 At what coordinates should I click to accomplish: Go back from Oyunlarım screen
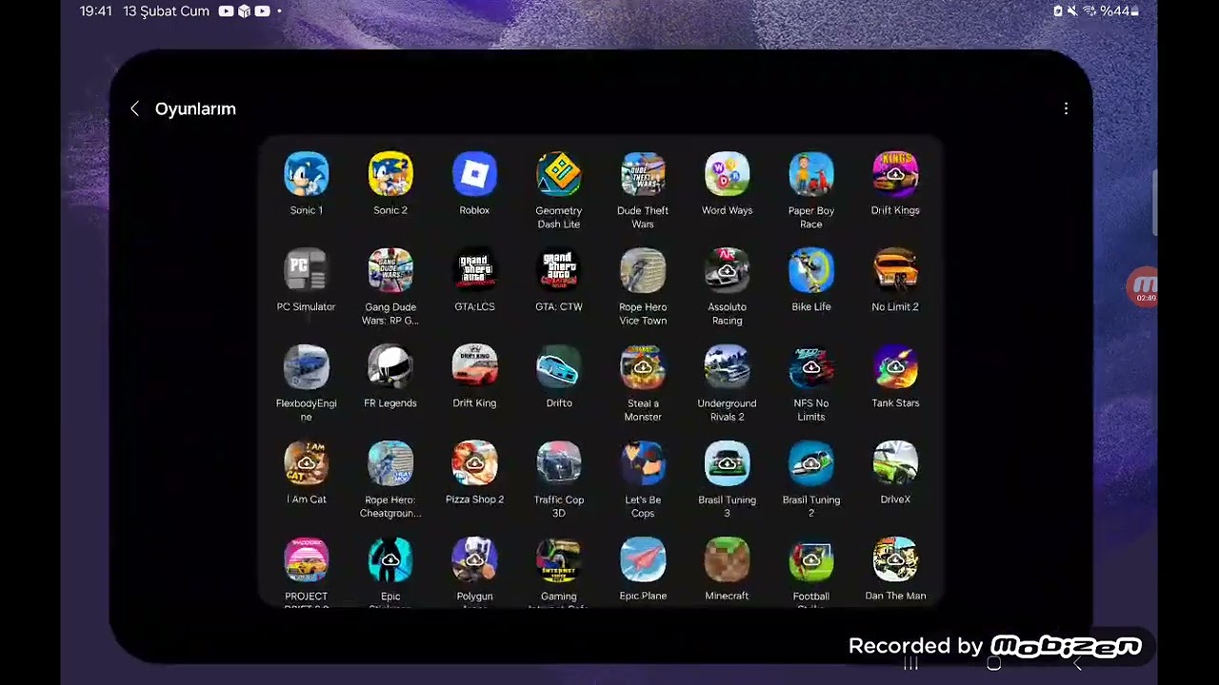tap(134, 108)
